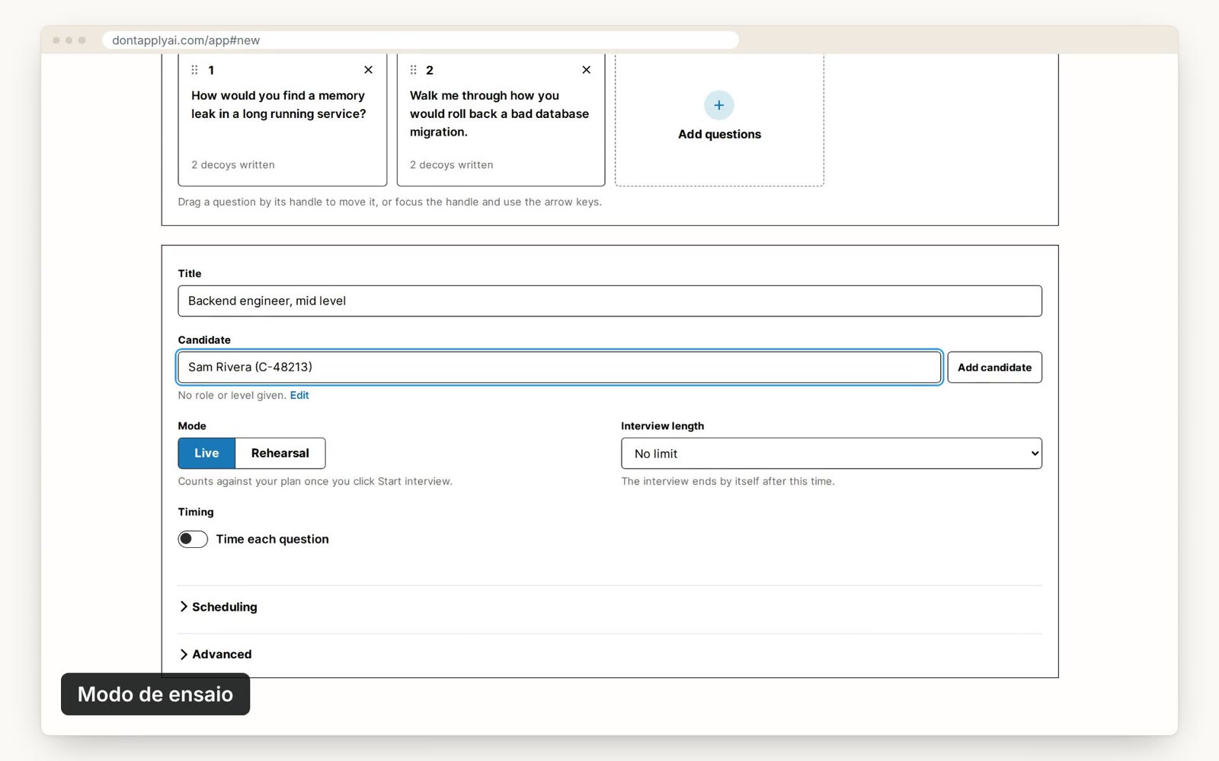The width and height of the screenshot is (1219, 761).
Task: Open the memory leak question card
Action: (x=283, y=119)
